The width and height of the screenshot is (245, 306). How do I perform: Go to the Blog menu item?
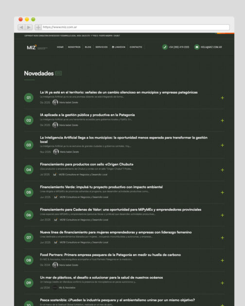pyautogui.click(x=88, y=47)
